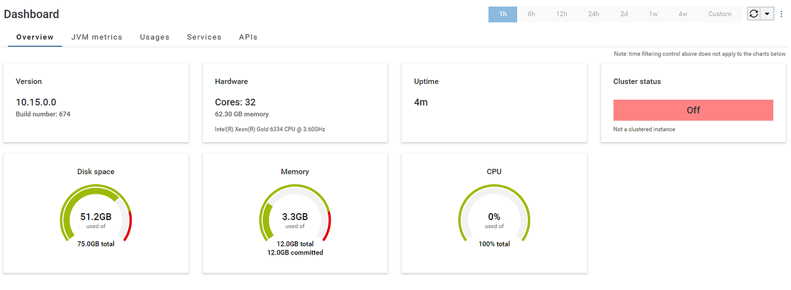This screenshot has width=791, height=290.
Task: Click the Cores: 32 text
Action: [x=235, y=102]
